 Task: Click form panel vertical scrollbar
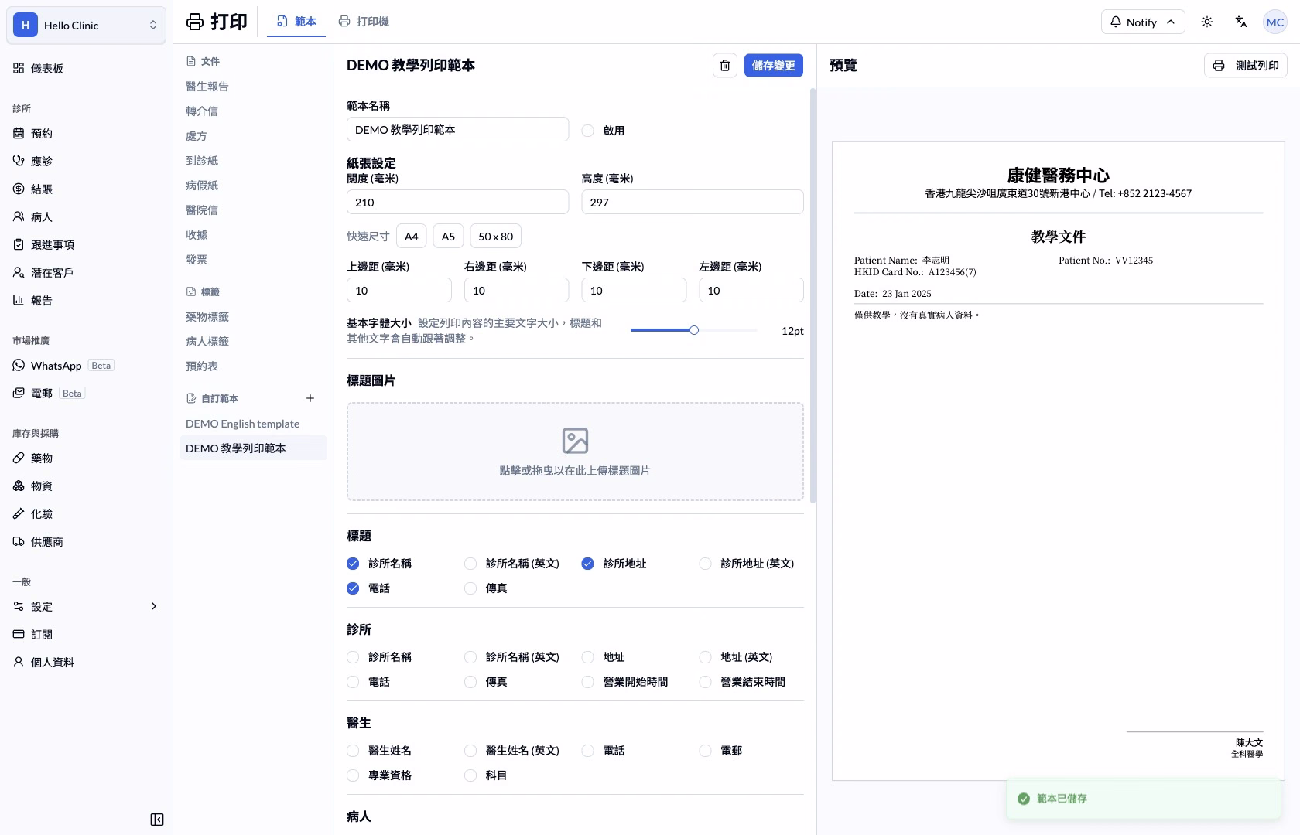[x=812, y=296]
